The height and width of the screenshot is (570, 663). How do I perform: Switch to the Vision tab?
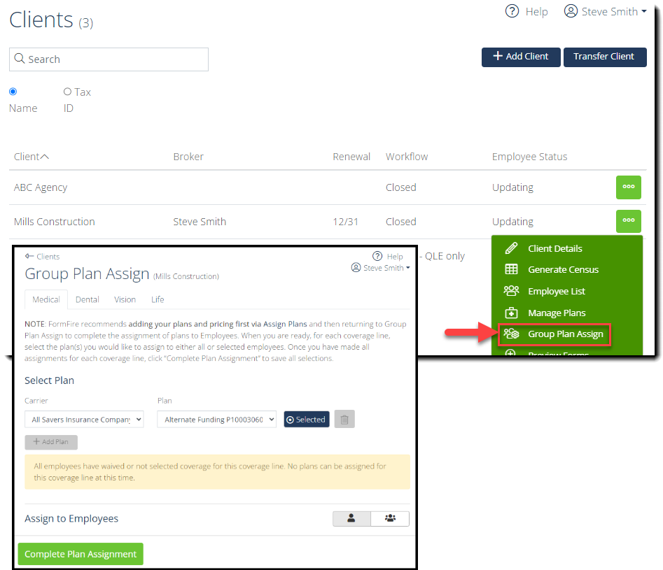pyautogui.click(x=125, y=299)
